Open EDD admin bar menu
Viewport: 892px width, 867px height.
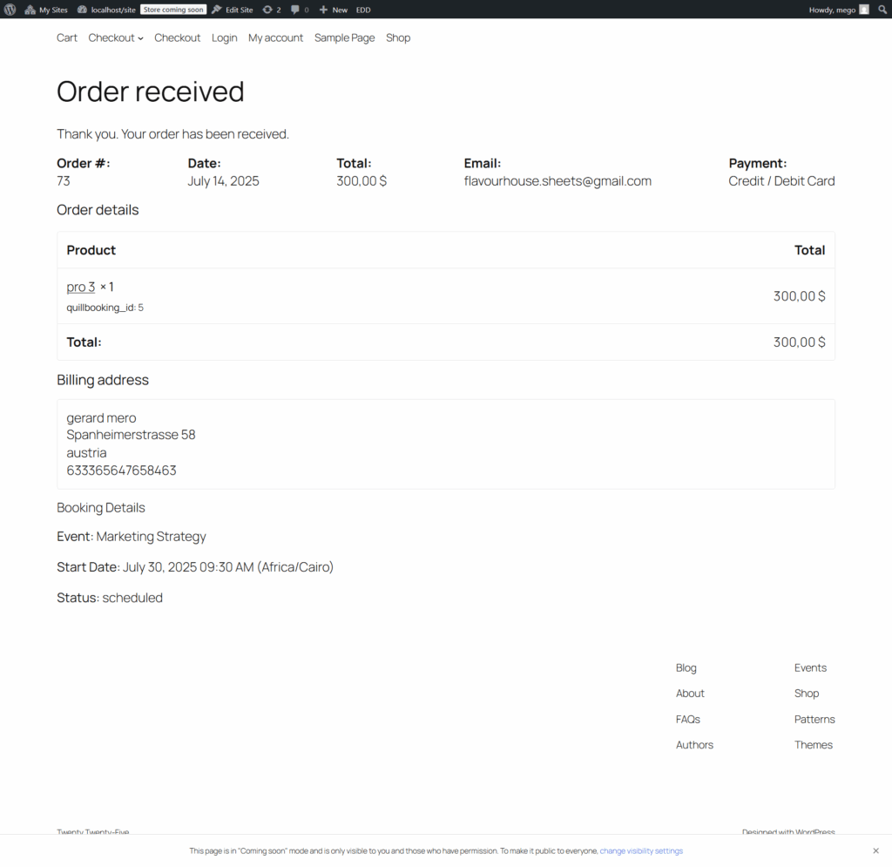(x=362, y=10)
